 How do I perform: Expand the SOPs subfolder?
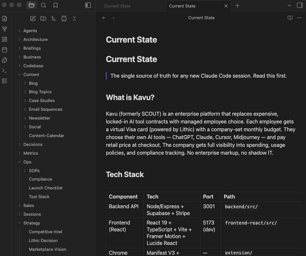tap(34, 171)
